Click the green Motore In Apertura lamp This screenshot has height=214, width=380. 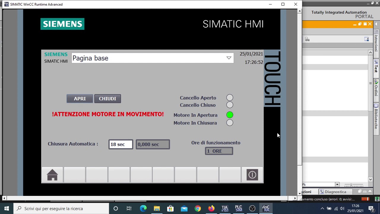point(230,115)
